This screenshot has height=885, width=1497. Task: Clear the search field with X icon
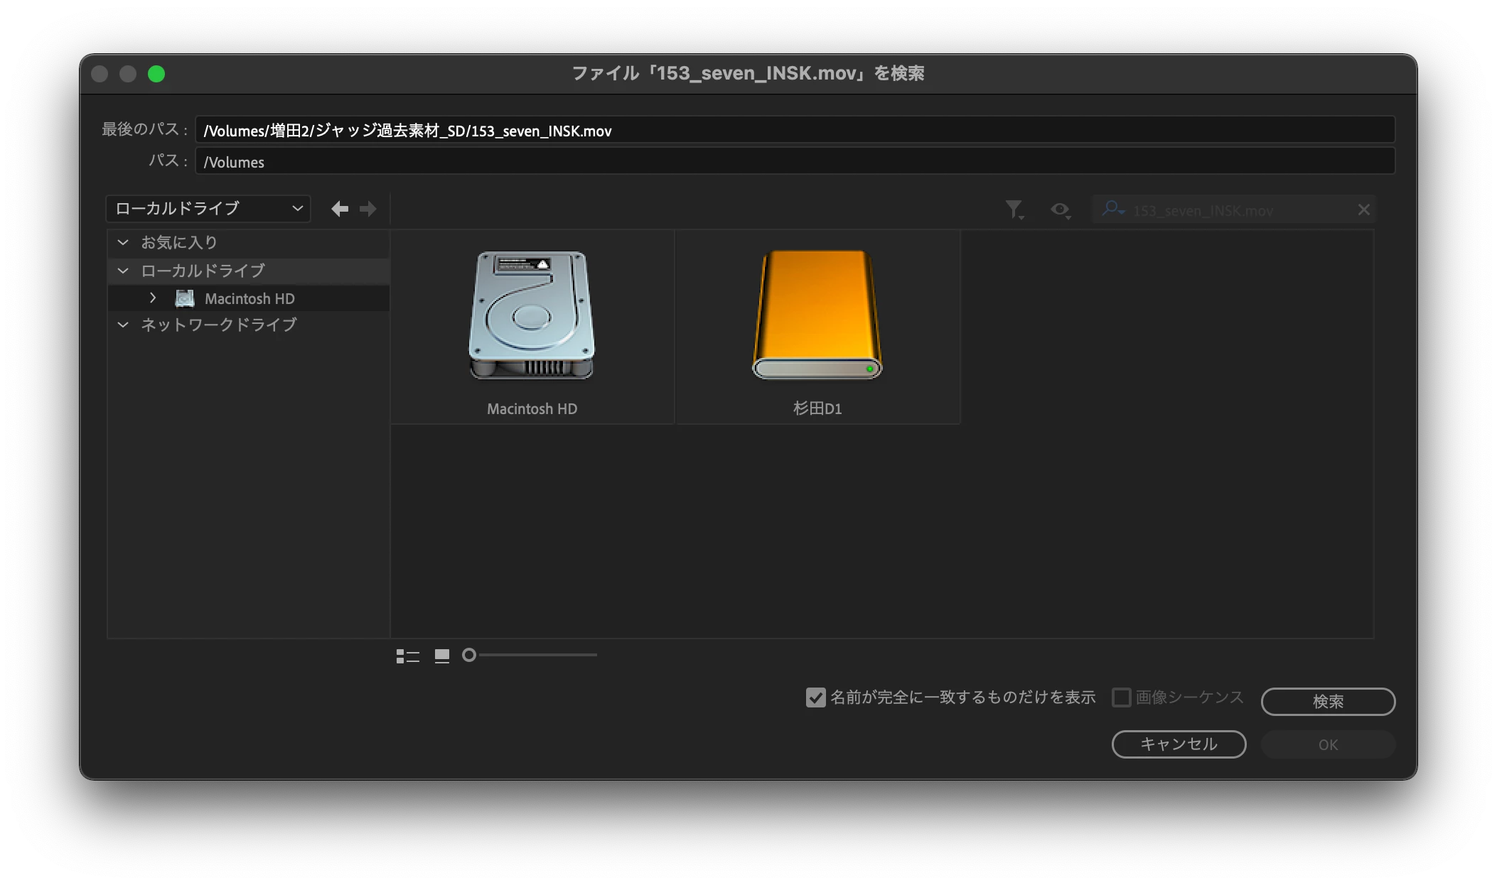click(x=1363, y=210)
